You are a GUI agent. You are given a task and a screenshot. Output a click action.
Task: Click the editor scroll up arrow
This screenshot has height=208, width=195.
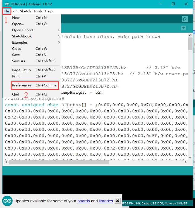[x=190, y=35]
